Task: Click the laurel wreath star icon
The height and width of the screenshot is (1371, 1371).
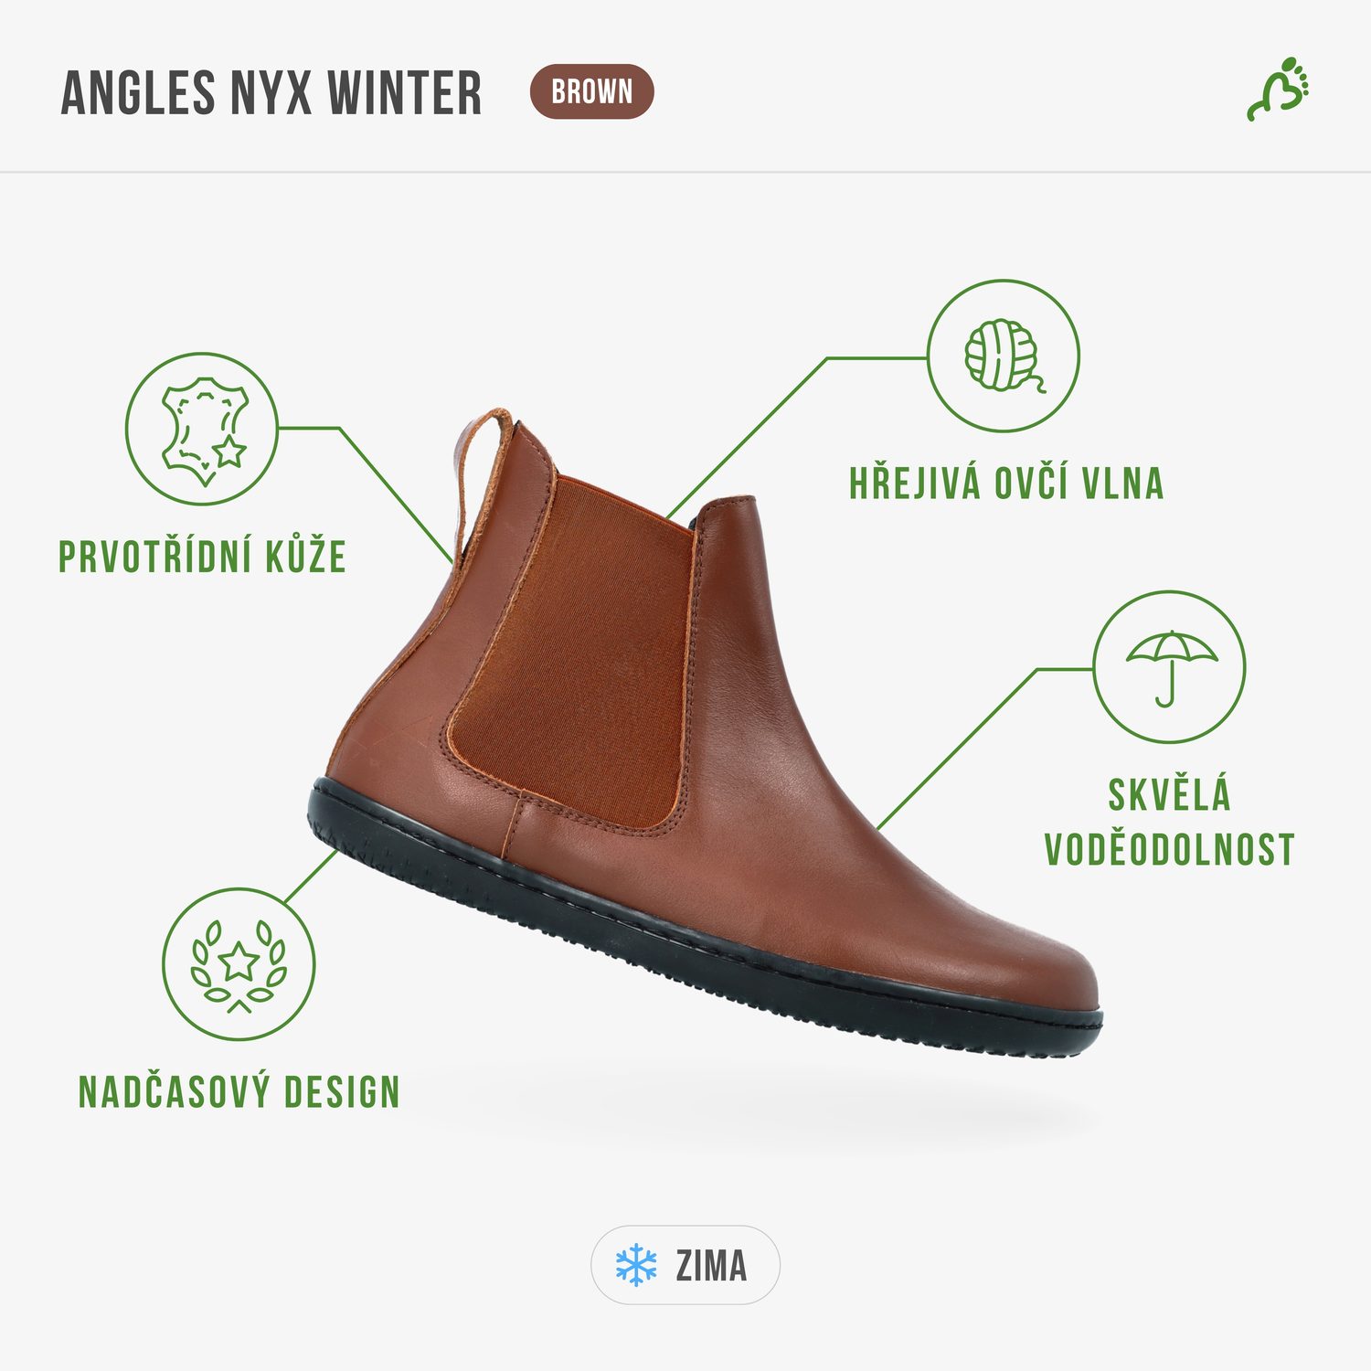Action: coord(239,964)
